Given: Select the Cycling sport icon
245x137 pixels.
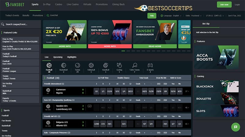Looking at the screenshot, I should click(119, 65).
